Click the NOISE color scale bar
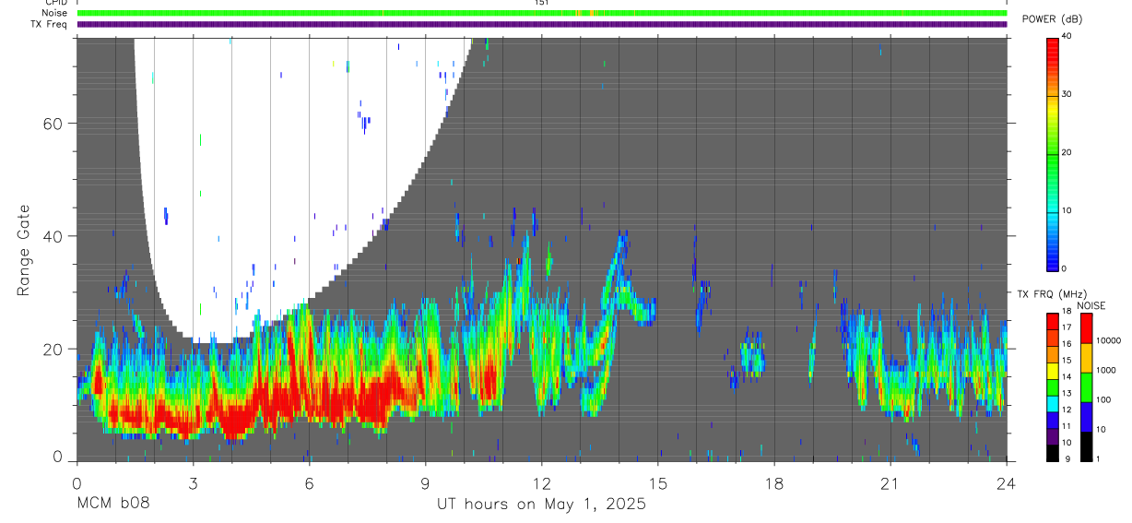Viewport: 1132px width, 523px height. coord(1086,386)
